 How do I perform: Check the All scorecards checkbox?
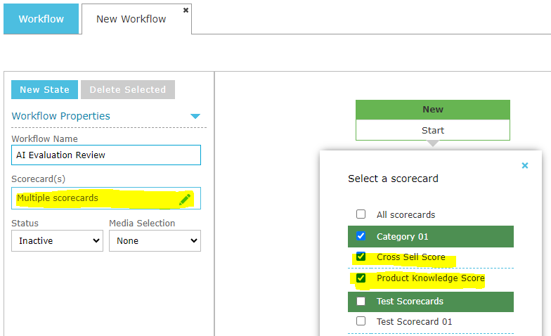361,214
